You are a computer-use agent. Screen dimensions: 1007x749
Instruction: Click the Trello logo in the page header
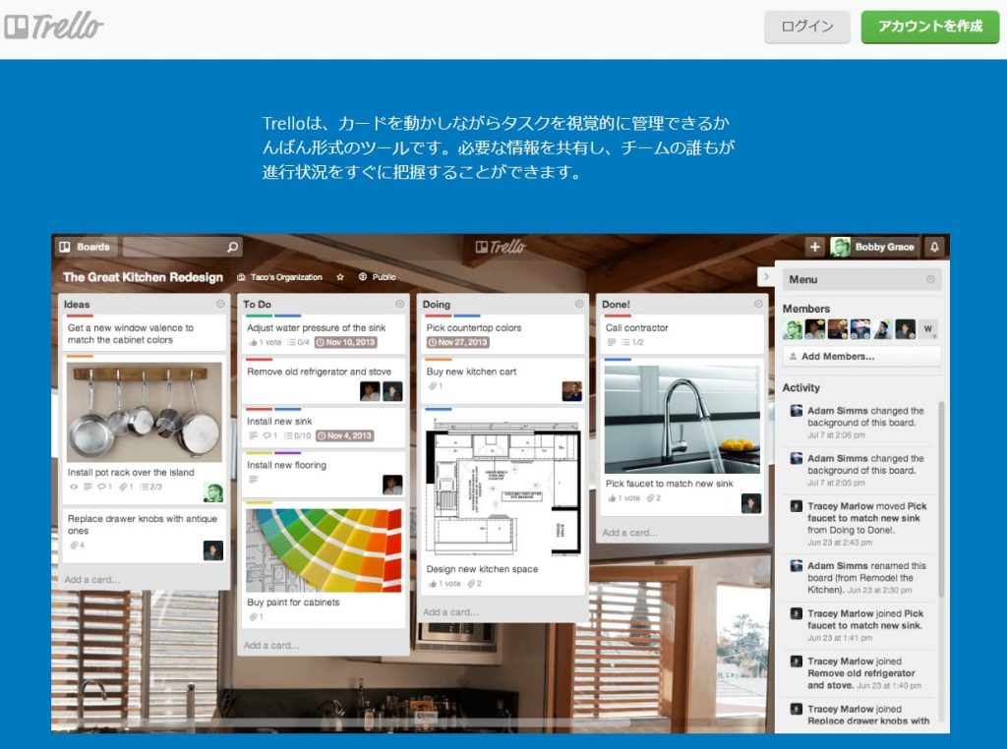[x=53, y=26]
